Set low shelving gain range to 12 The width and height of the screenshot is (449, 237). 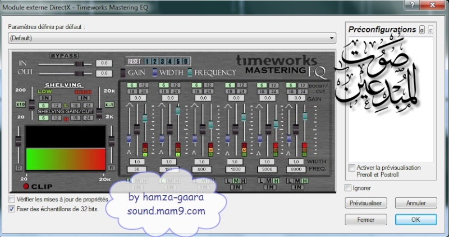click(56, 106)
